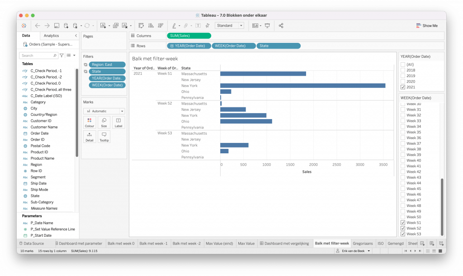Go to the Data Source tab

tap(31, 244)
